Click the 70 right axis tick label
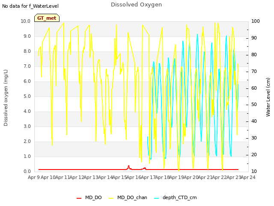Viewport: 274px width, 206px height. click(254, 72)
